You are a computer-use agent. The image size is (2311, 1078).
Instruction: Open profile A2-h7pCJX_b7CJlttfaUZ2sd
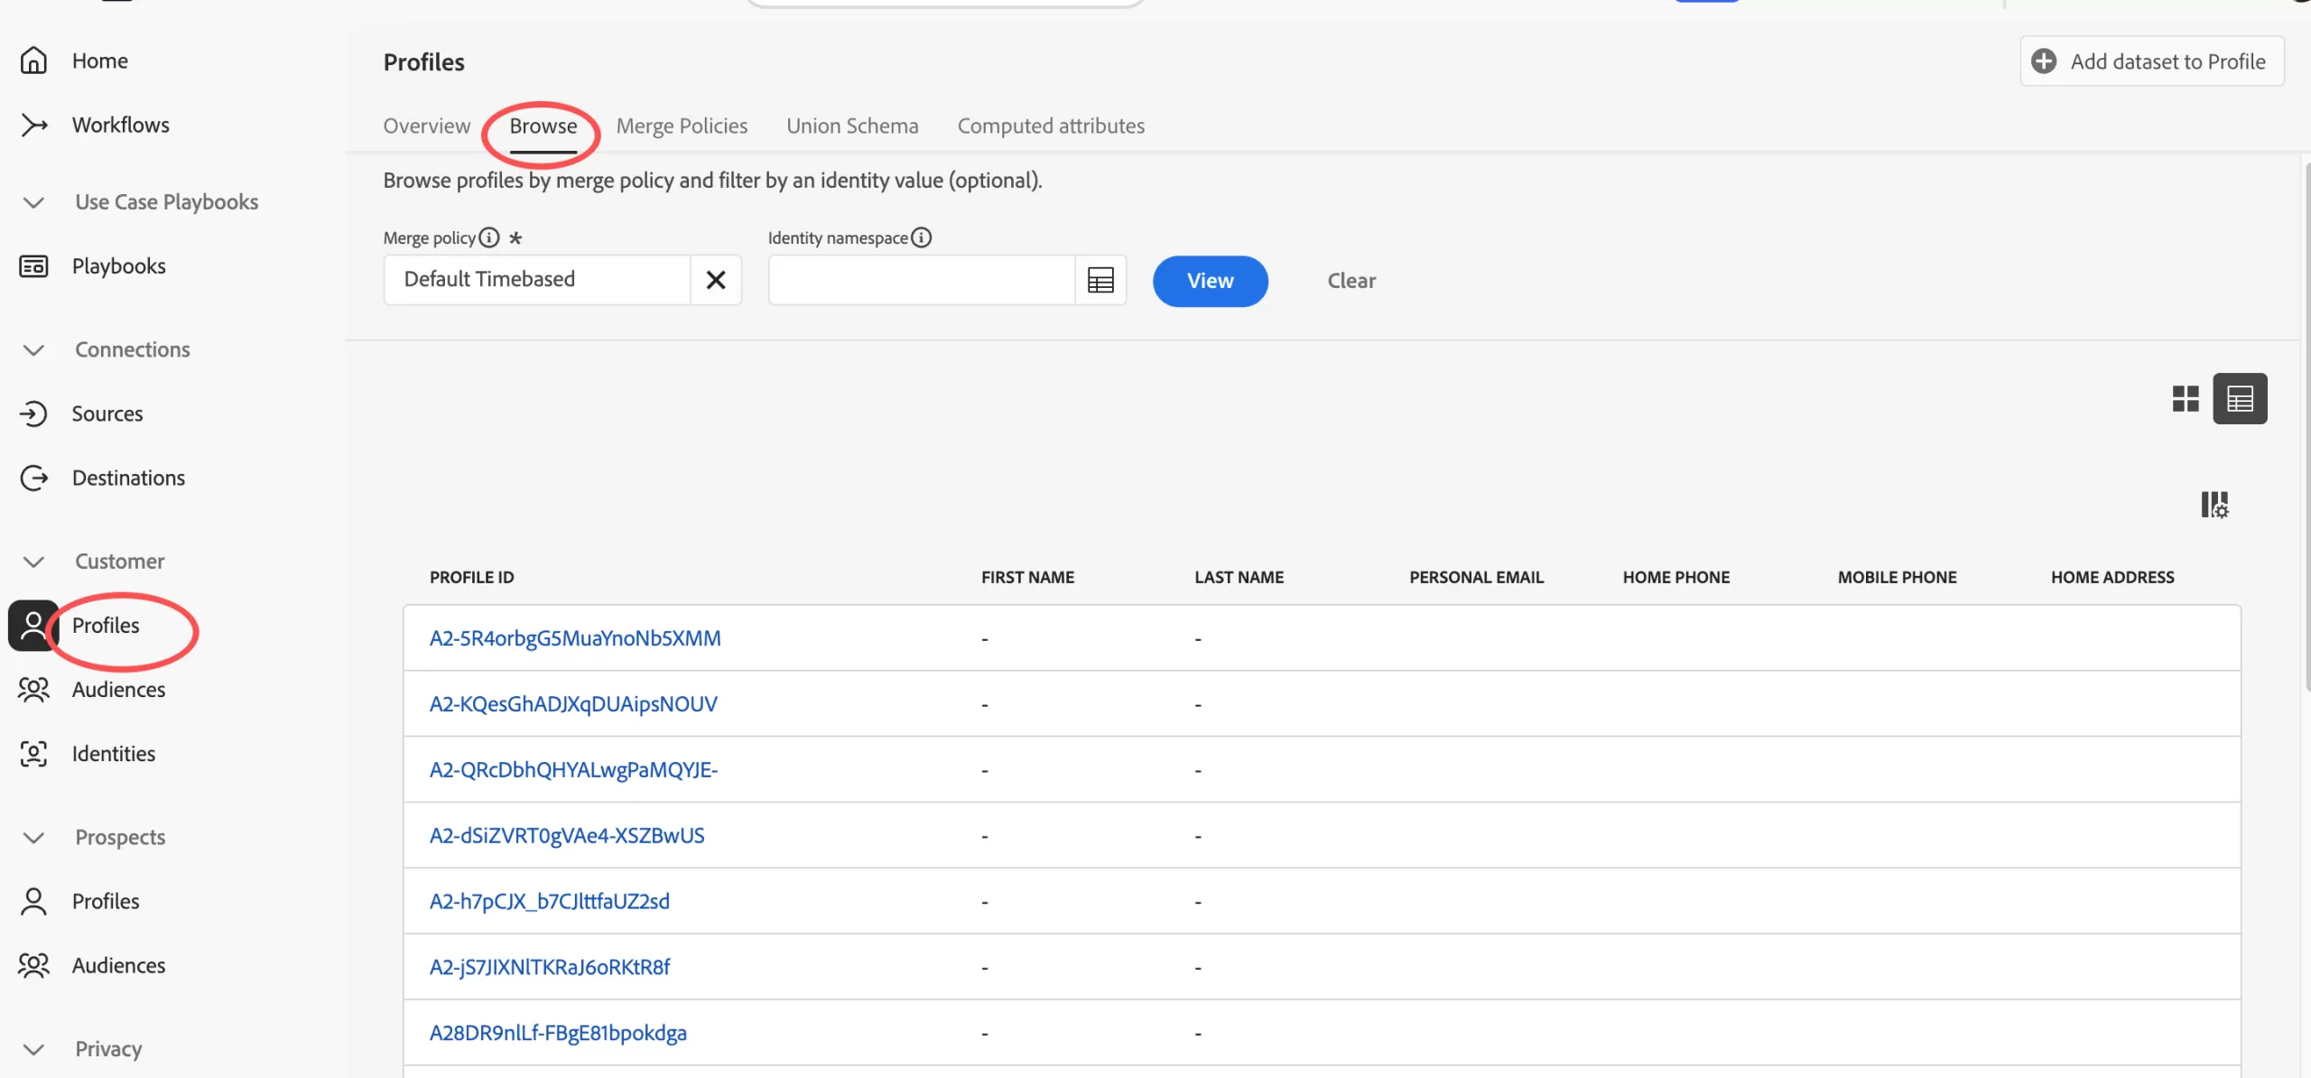(550, 901)
